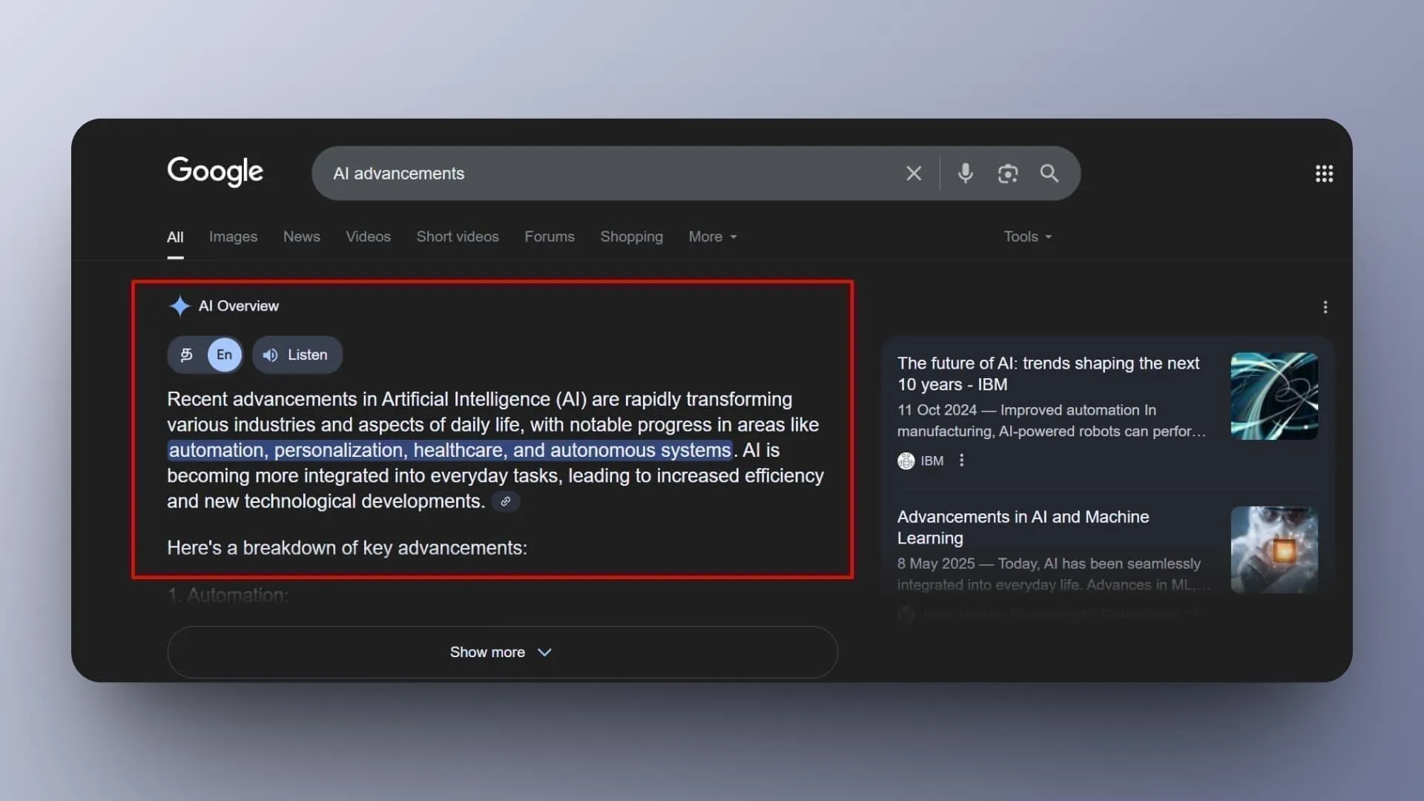Screen dimensions: 1424x801
Task: Open the IBM result three-dot menu
Action: [961, 461]
